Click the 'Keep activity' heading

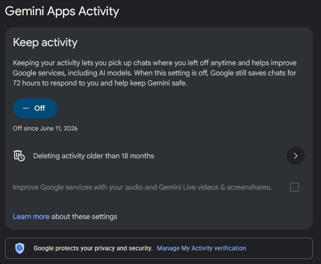45,42
